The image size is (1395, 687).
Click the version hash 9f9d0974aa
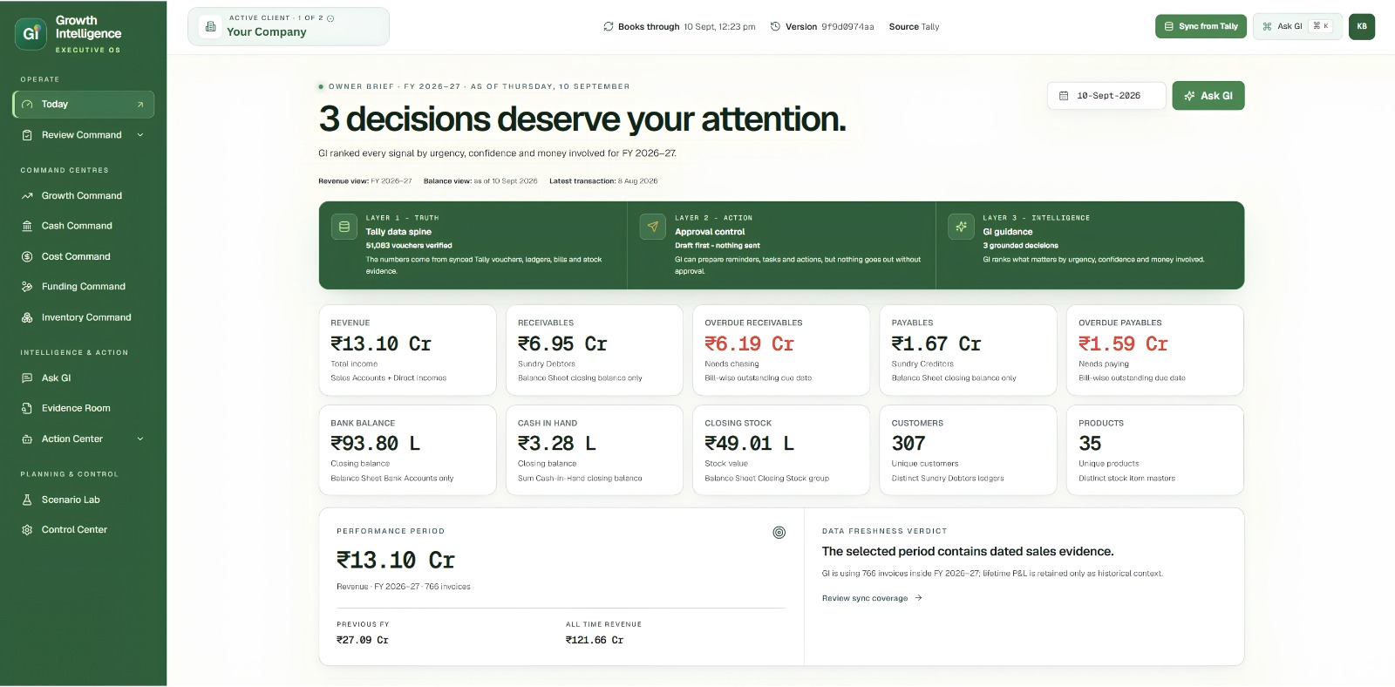coord(847,27)
